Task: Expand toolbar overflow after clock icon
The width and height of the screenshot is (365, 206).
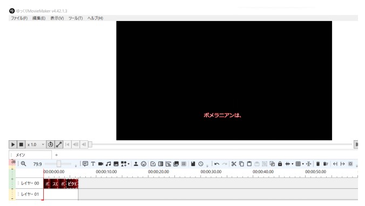Action: point(207,166)
